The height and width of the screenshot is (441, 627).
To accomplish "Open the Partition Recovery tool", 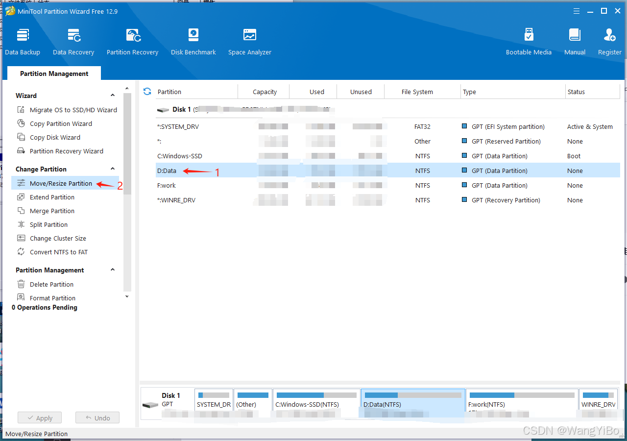I will (x=133, y=42).
